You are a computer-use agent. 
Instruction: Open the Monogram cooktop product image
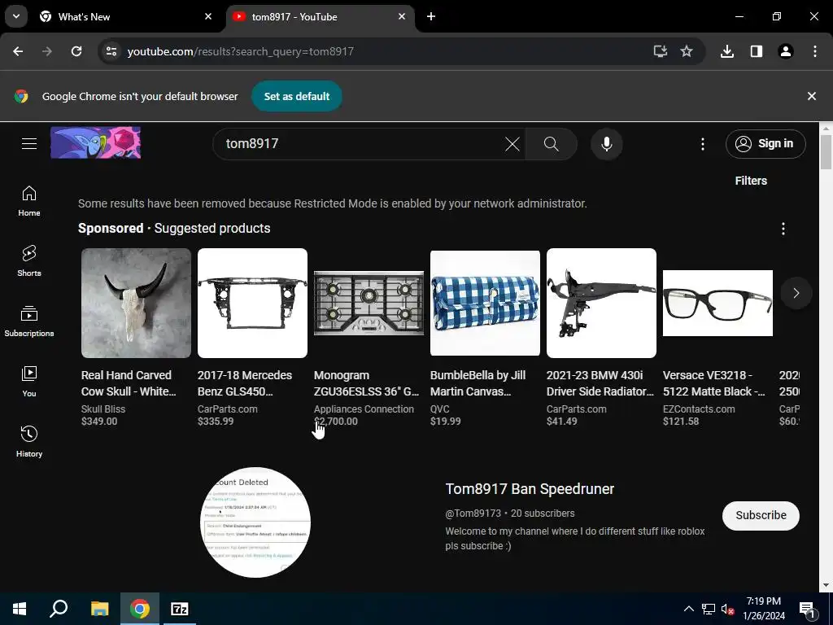coord(369,303)
